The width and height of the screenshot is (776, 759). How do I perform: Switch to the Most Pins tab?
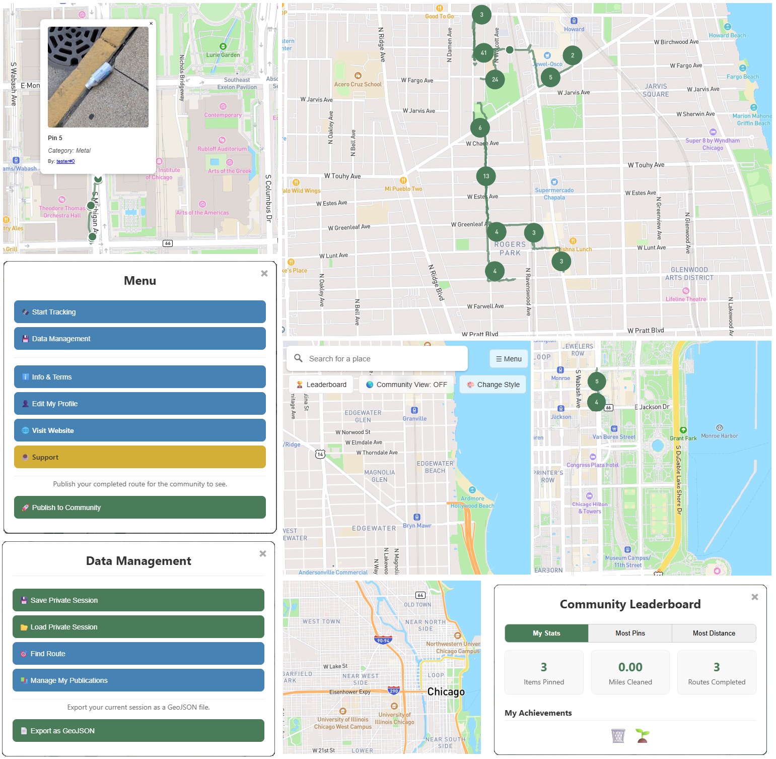point(629,633)
